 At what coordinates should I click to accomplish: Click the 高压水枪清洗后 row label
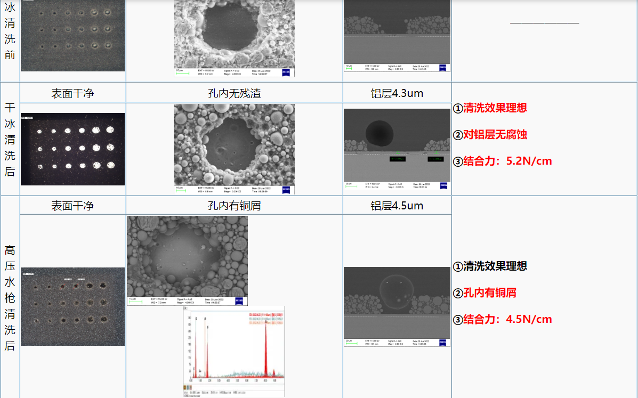10,297
